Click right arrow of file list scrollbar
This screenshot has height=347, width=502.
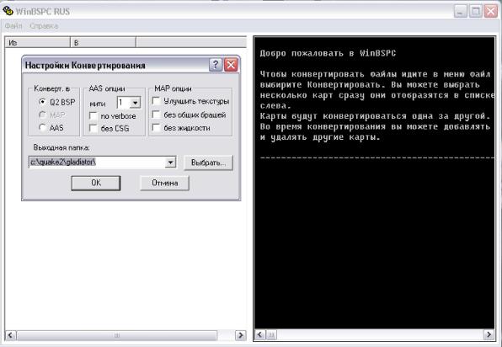click(240, 335)
